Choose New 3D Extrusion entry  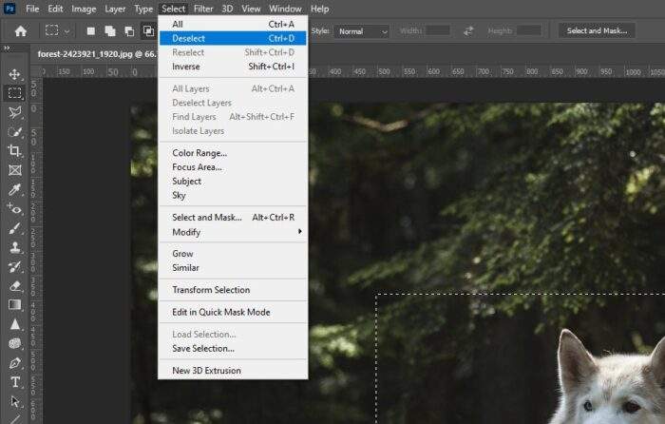tap(233, 371)
